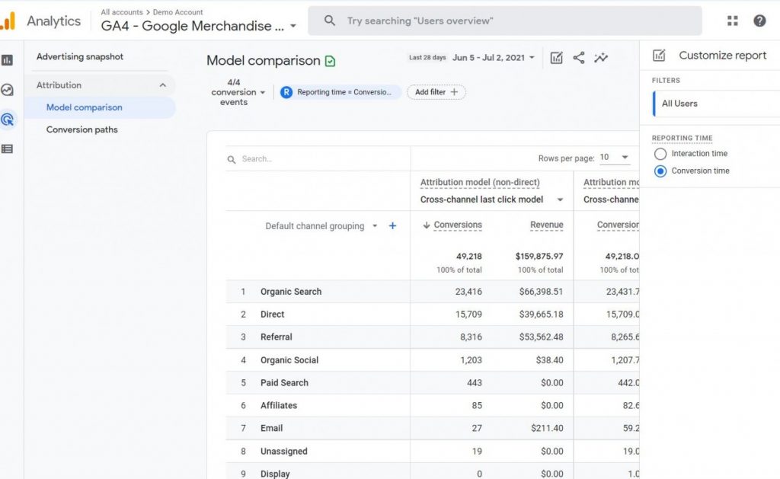The height and width of the screenshot is (479, 780).
Task: Open the Conversion paths report
Action: coord(82,129)
